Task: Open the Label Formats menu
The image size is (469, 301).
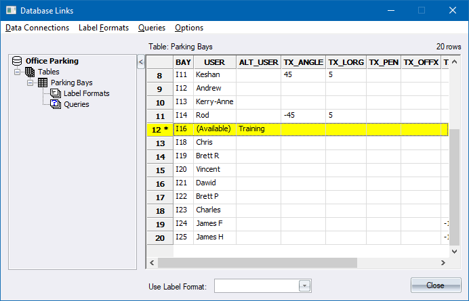Action: click(x=103, y=28)
